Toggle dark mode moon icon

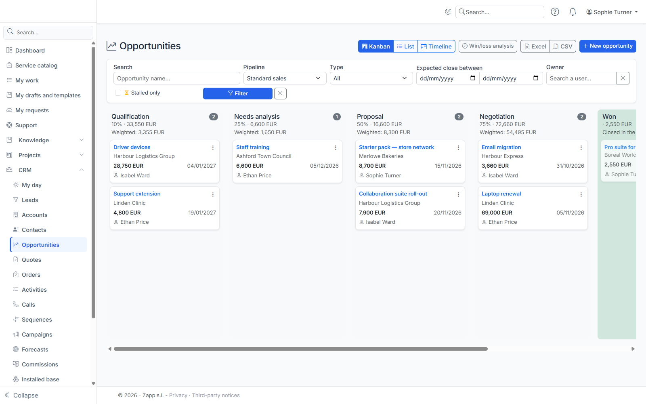448,12
